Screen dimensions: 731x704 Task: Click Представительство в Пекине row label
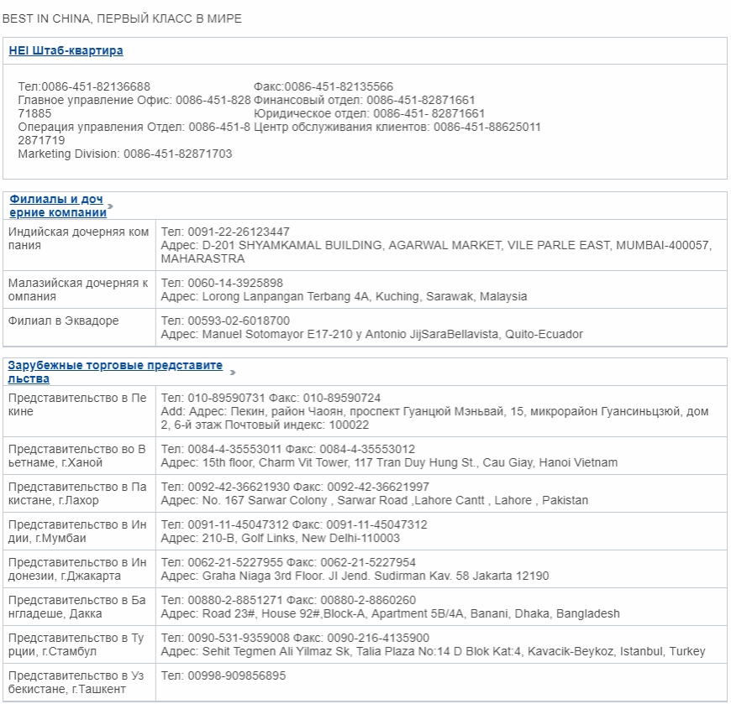(x=78, y=404)
